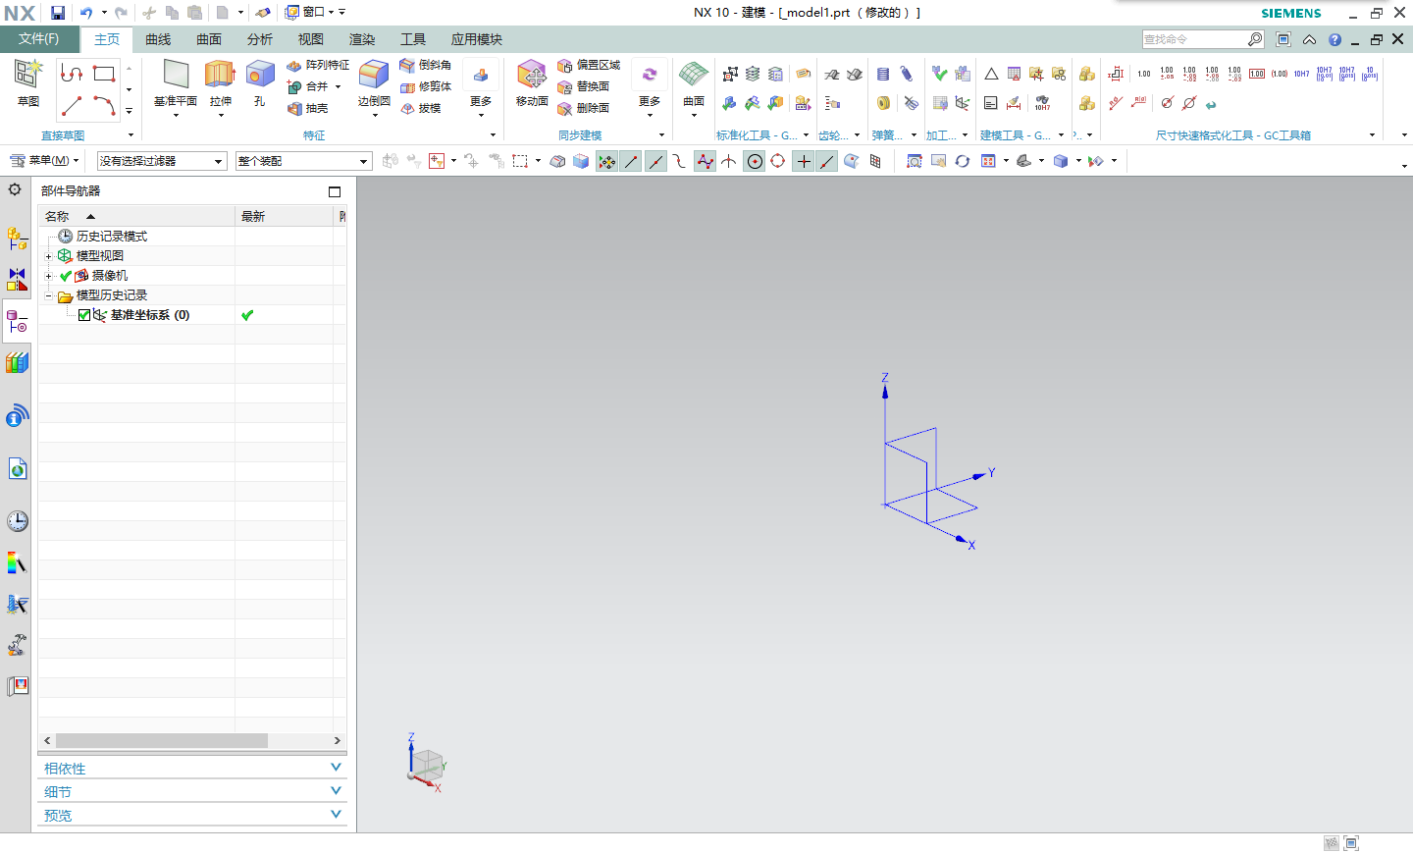
Task: Open the History clock sidebar tab
Action: coord(17,521)
